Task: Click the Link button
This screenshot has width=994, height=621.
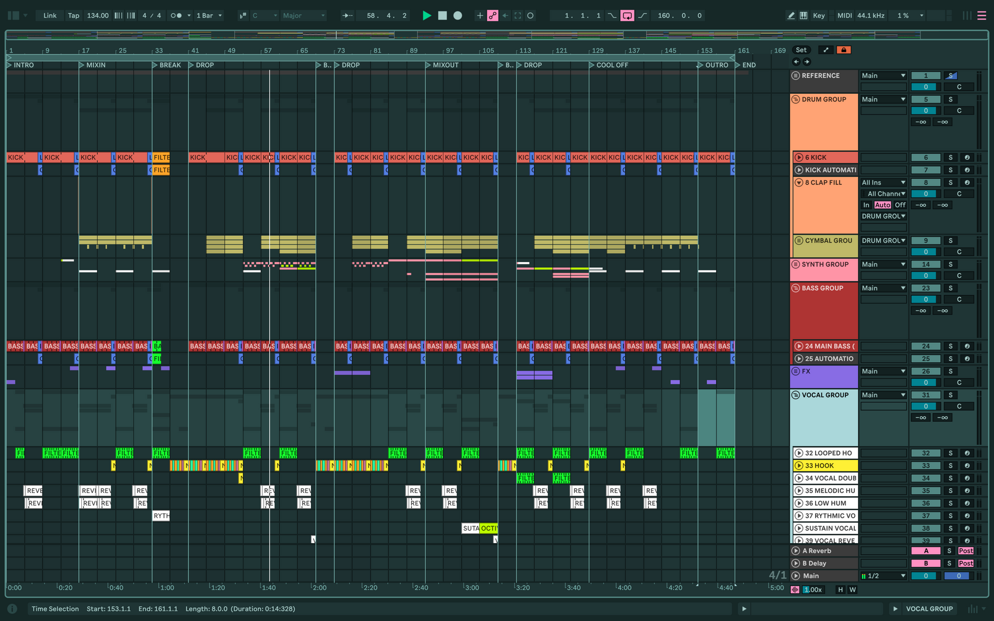Action: [50, 15]
